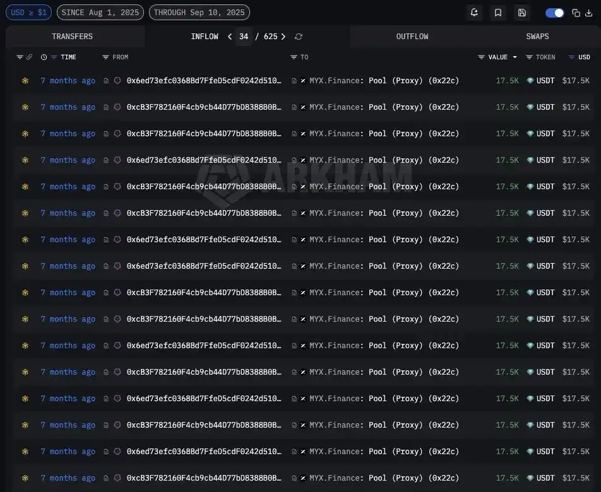Go to the previous page with left chevron
The image size is (601, 492).
230,37
